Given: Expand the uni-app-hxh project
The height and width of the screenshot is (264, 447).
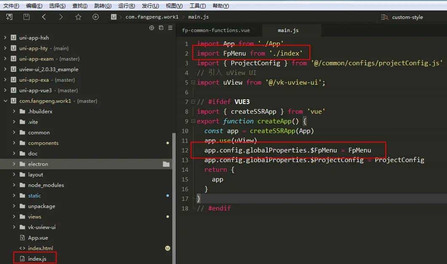Looking at the screenshot, I should [5, 38].
